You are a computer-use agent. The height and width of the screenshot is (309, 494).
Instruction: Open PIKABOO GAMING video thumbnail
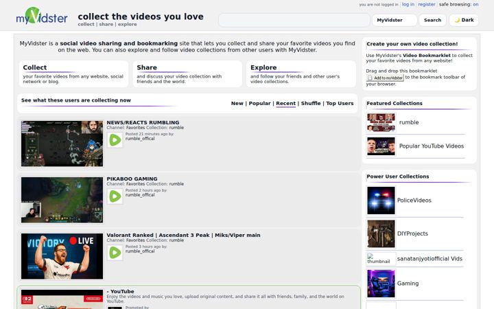click(x=62, y=200)
